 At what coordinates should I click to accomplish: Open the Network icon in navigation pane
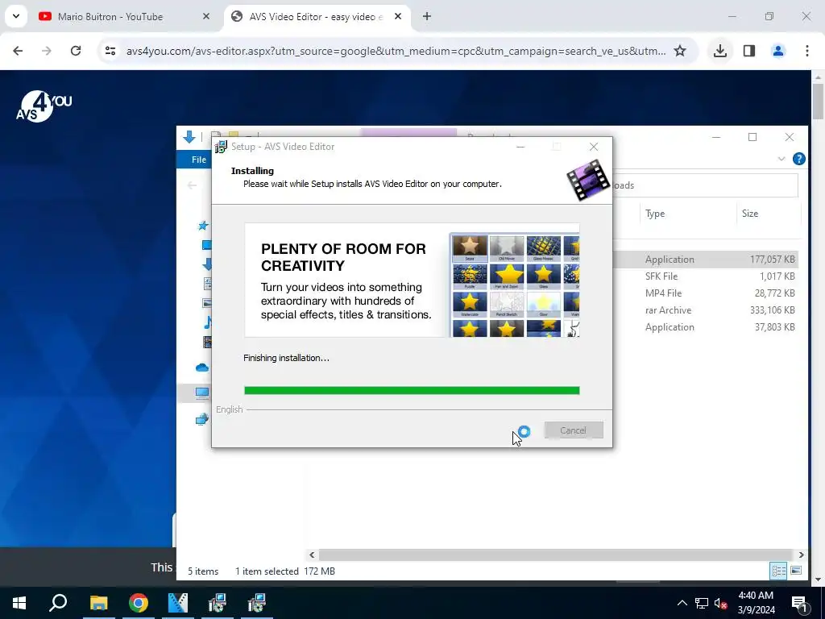tap(202, 419)
